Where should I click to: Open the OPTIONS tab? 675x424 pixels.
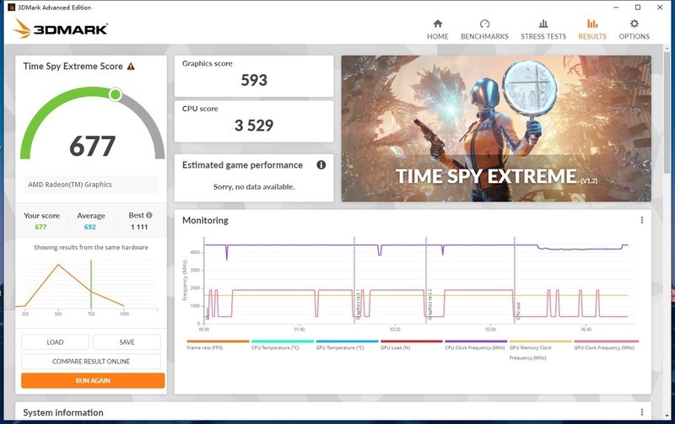point(634,30)
